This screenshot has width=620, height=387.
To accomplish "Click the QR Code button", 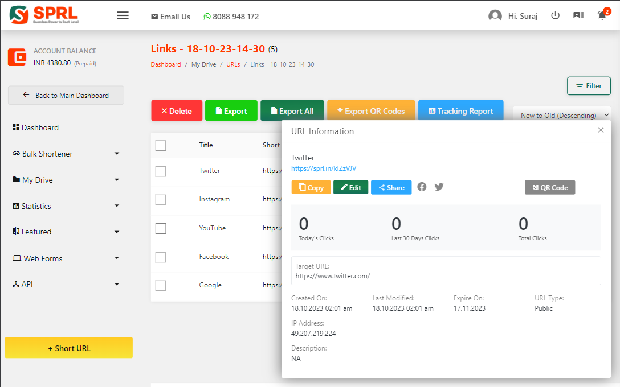I will click(549, 187).
